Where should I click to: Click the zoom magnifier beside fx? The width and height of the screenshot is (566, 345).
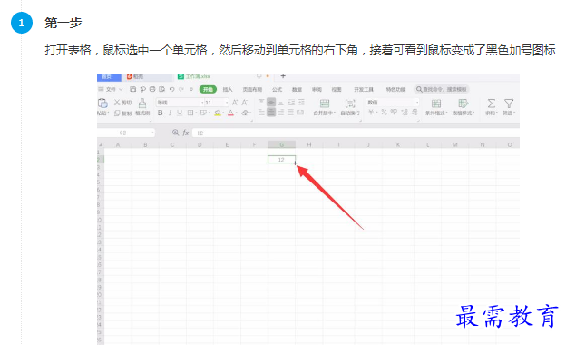[175, 133]
